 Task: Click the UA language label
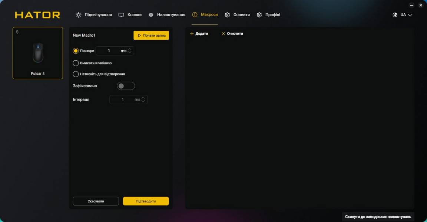coord(403,15)
